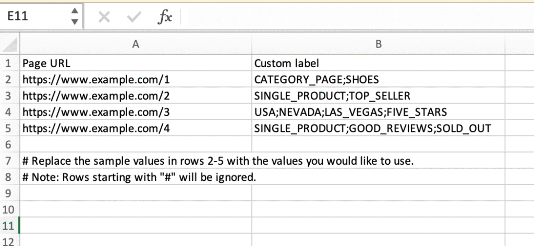The image size is (534, 246).
Task: Select row 11 header
Action: 9,226
